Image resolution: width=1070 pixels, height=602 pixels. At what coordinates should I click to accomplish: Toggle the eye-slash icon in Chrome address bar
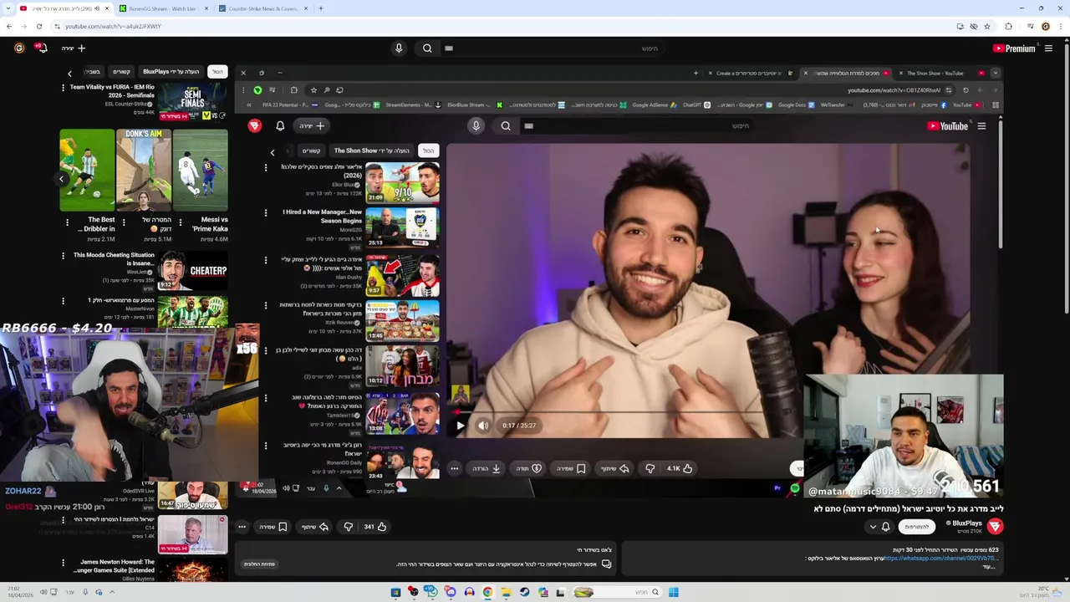[x=974, y=26]
